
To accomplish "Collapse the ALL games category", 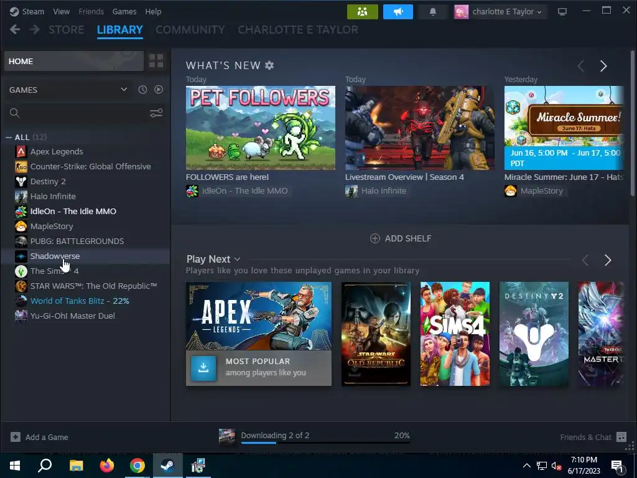I will pos(9,138).
